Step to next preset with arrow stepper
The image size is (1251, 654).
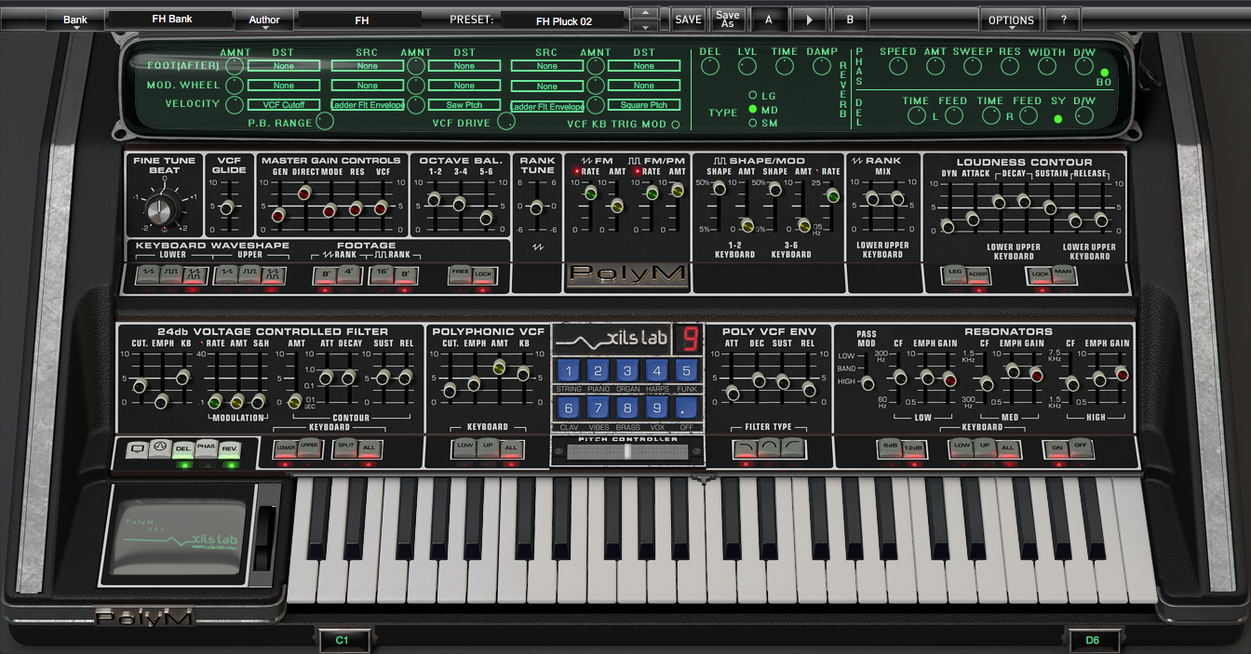[x=644, y=26]
